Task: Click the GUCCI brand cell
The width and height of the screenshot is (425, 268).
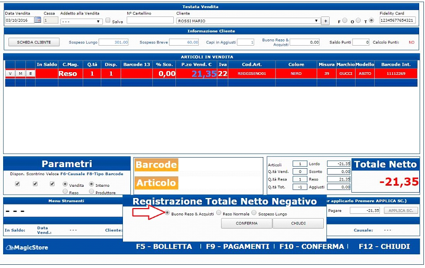Action: [x=346, y=74]
